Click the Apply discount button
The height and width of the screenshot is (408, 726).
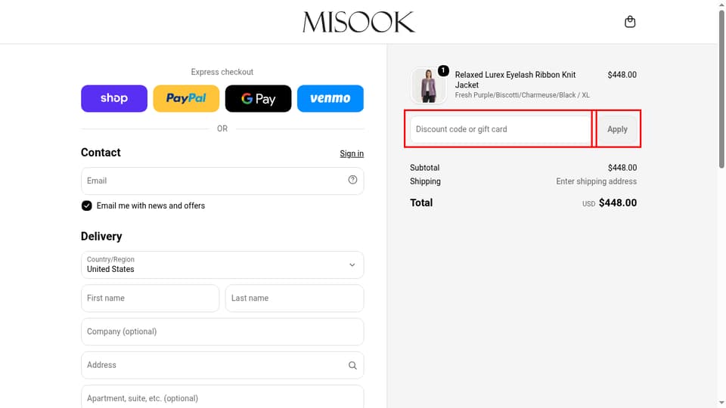coord(617,129)
